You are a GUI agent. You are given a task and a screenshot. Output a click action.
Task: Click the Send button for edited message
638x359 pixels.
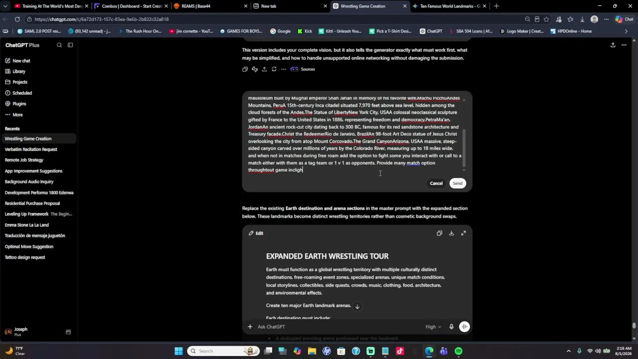click(458, 183)
